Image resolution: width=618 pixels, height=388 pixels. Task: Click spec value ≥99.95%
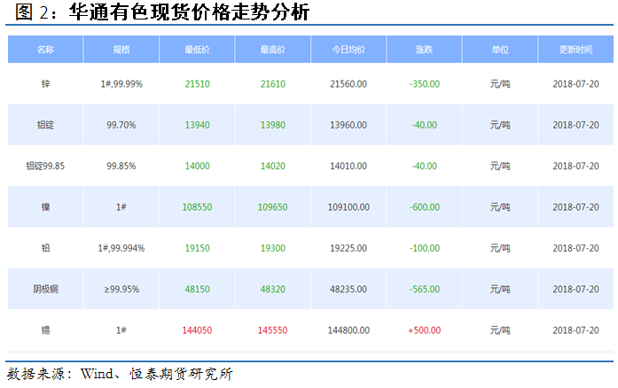pos(121,289)
